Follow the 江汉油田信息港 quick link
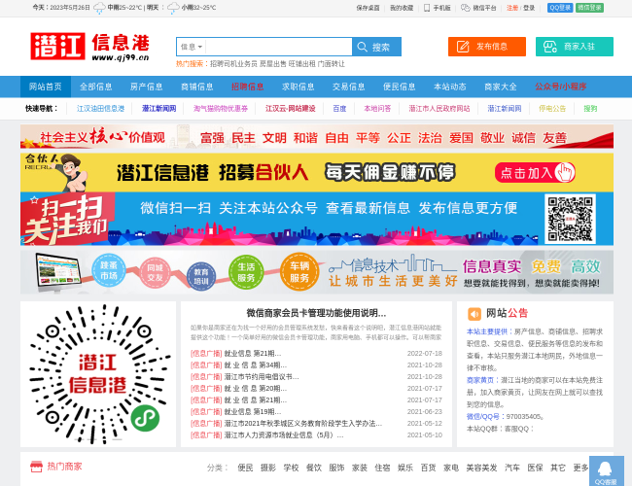 point(100,109)
